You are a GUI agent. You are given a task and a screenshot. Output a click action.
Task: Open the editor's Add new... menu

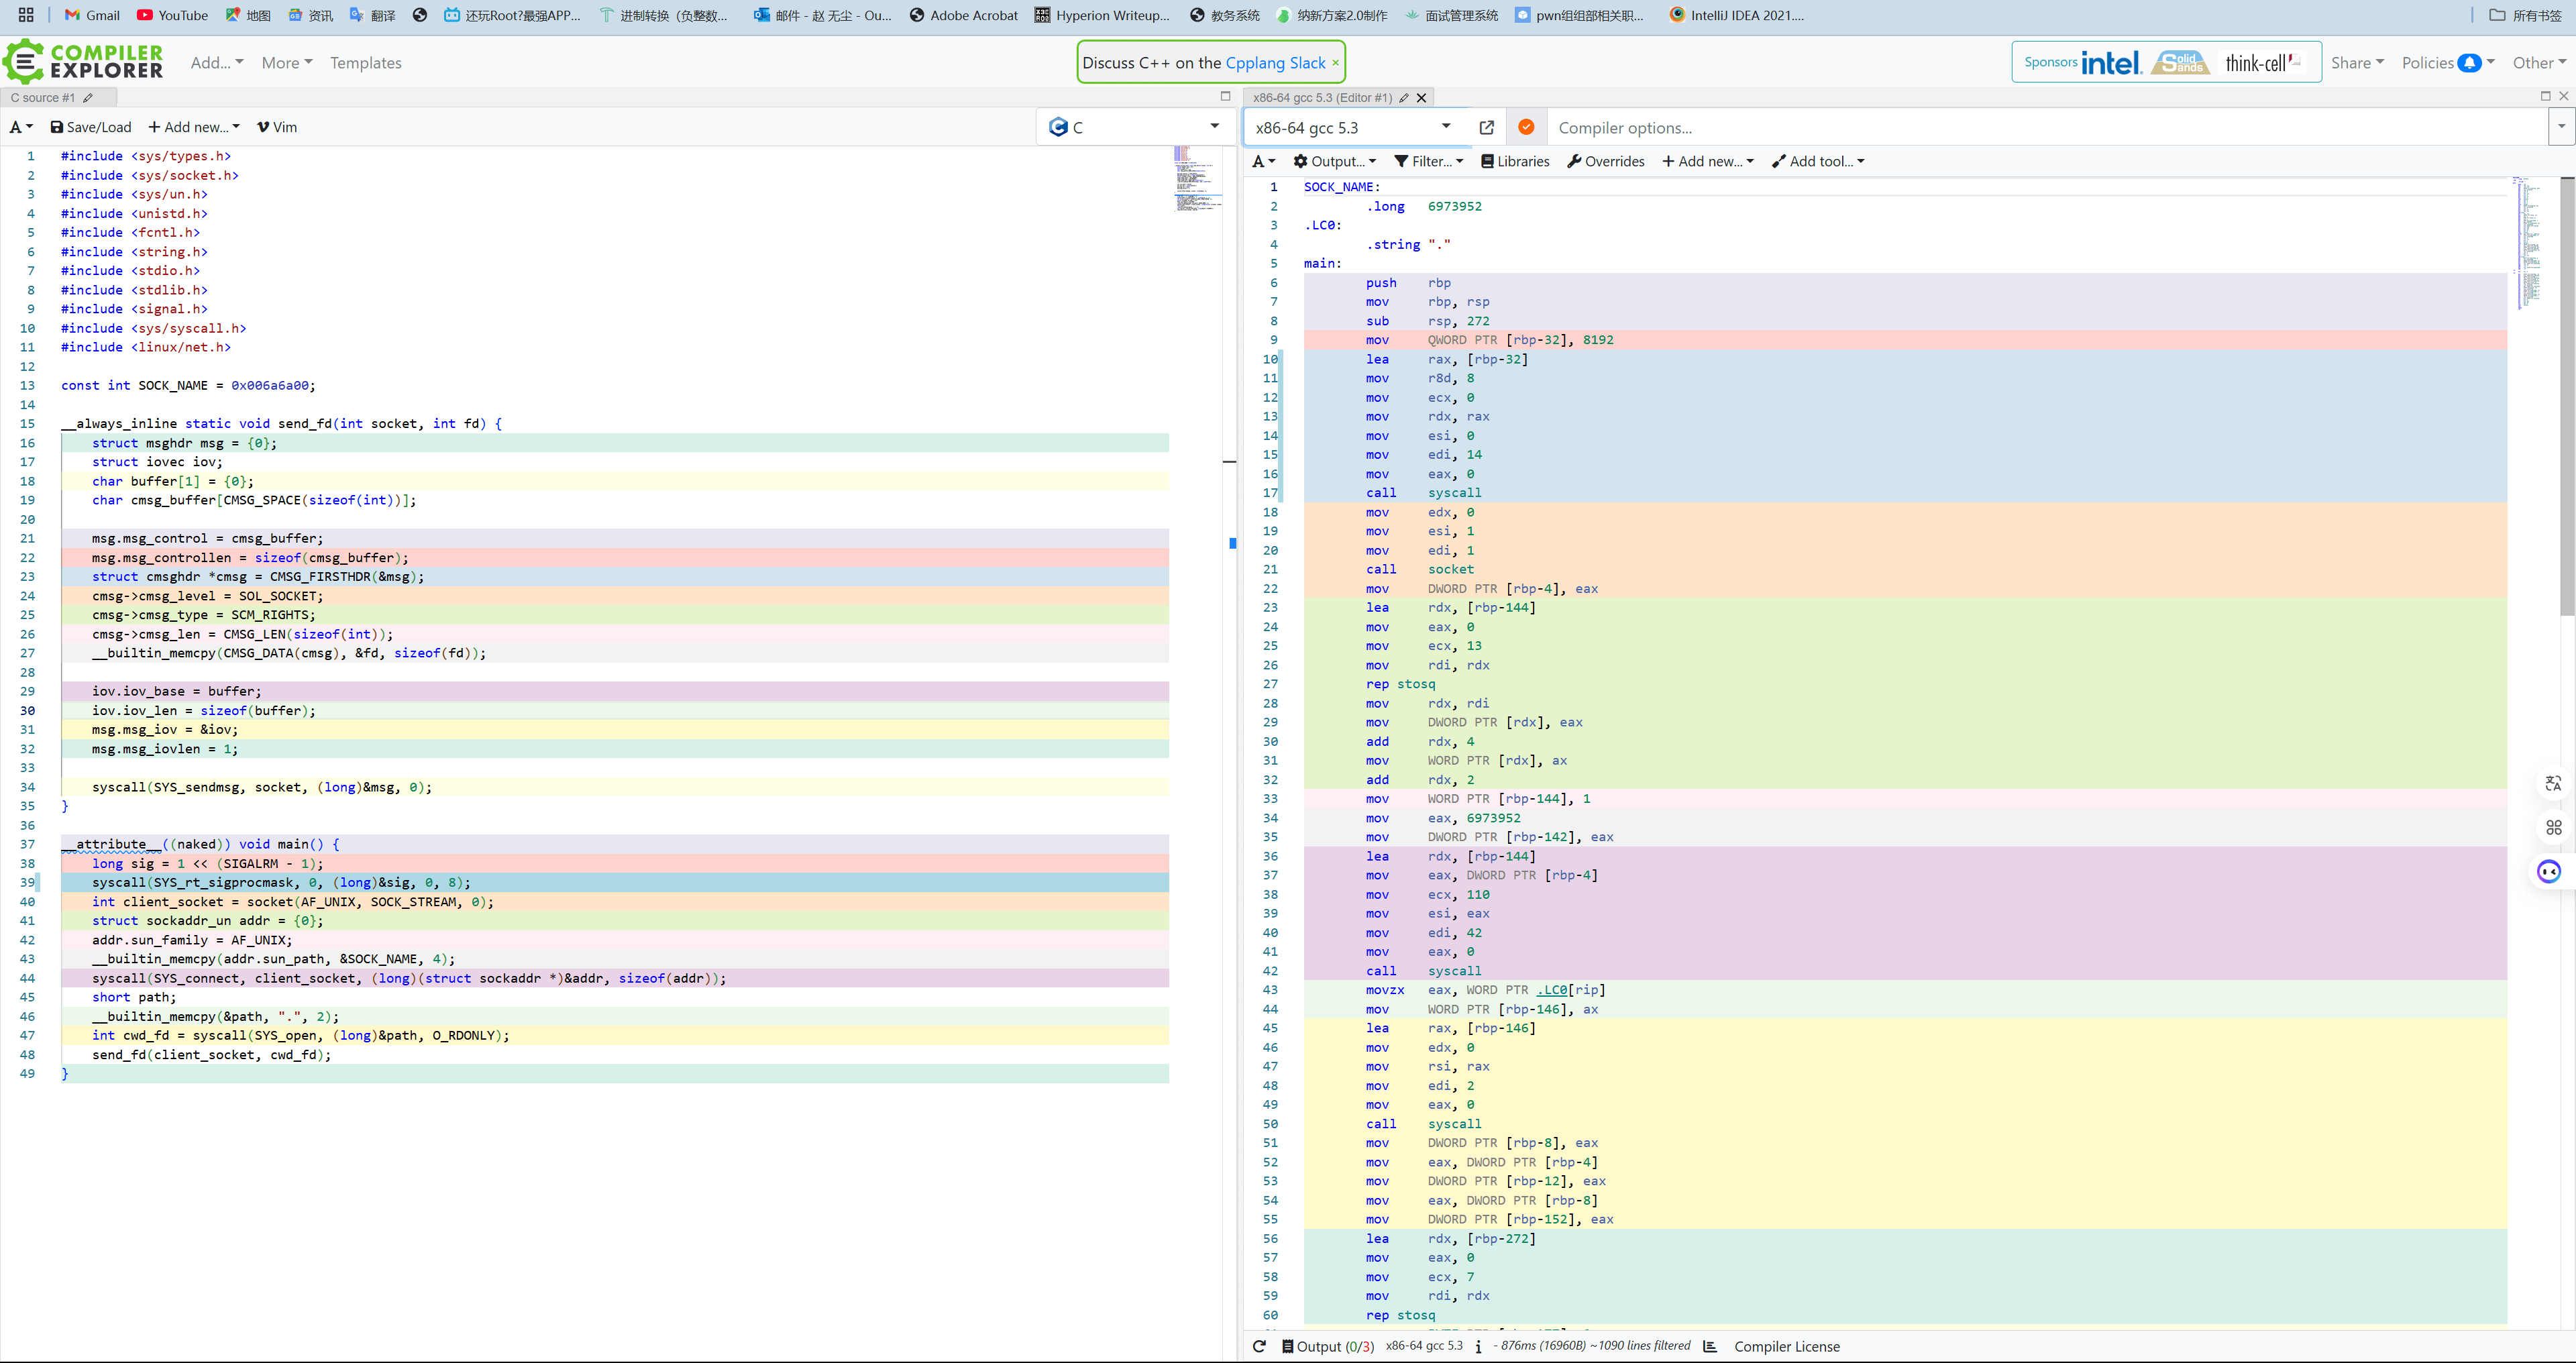(194, 127)
